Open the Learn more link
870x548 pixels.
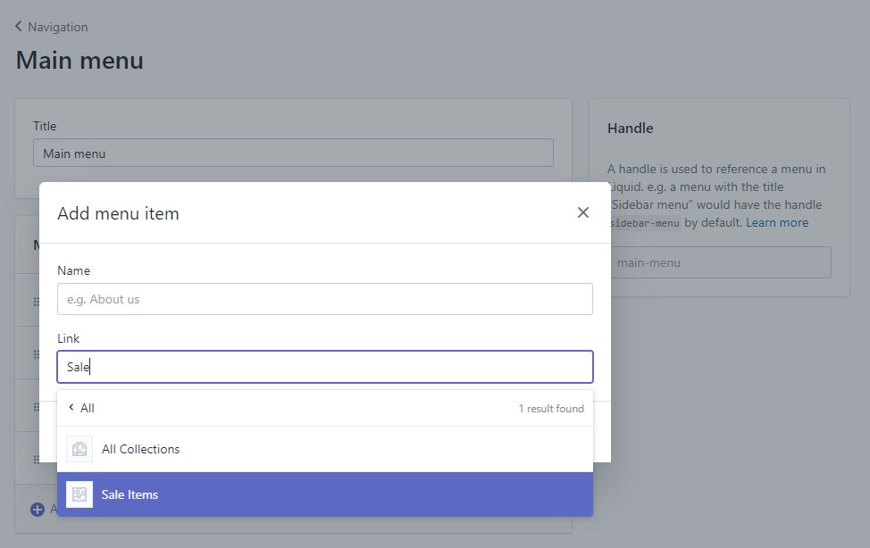(777, 223)
